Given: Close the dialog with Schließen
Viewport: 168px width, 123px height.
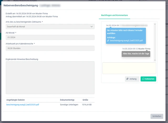Looking at the screenshot, I should [x=157, y=116].
